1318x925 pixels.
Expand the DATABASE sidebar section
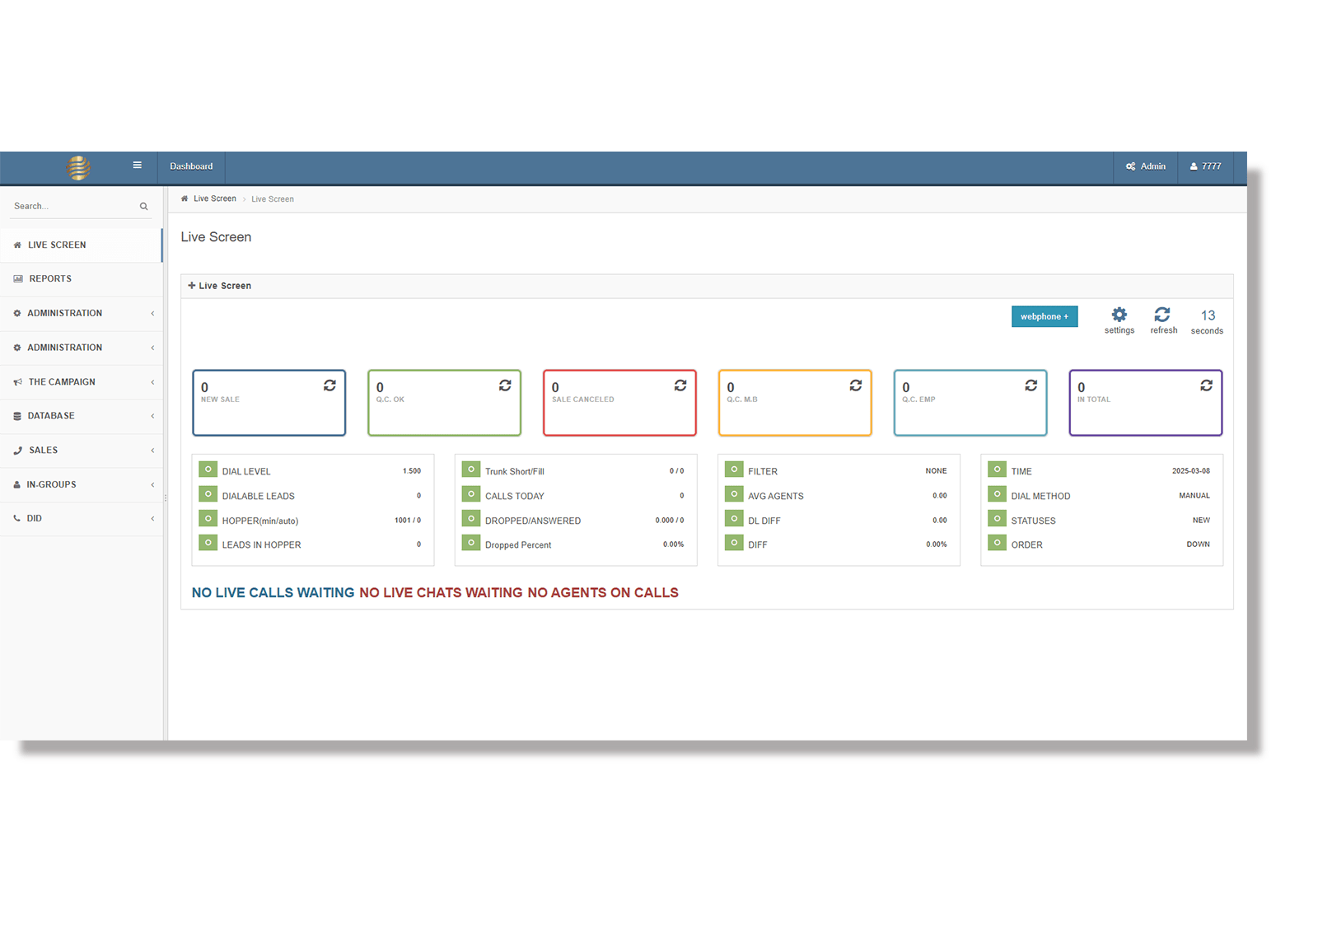click(51, 415)
